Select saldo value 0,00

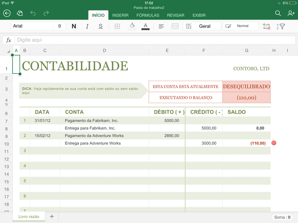coord(247,128)
